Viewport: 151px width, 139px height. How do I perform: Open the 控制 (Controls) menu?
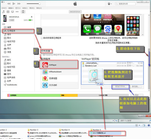click(x=25, y=8)
